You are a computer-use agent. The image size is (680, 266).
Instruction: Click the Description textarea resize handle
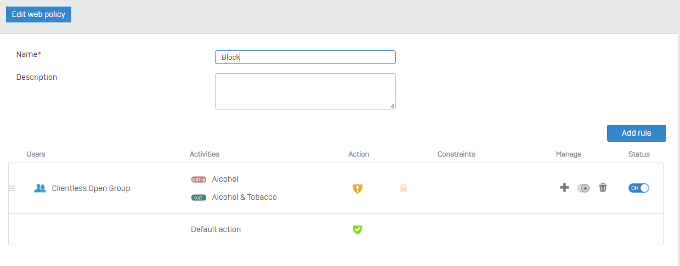click(393, 106)
